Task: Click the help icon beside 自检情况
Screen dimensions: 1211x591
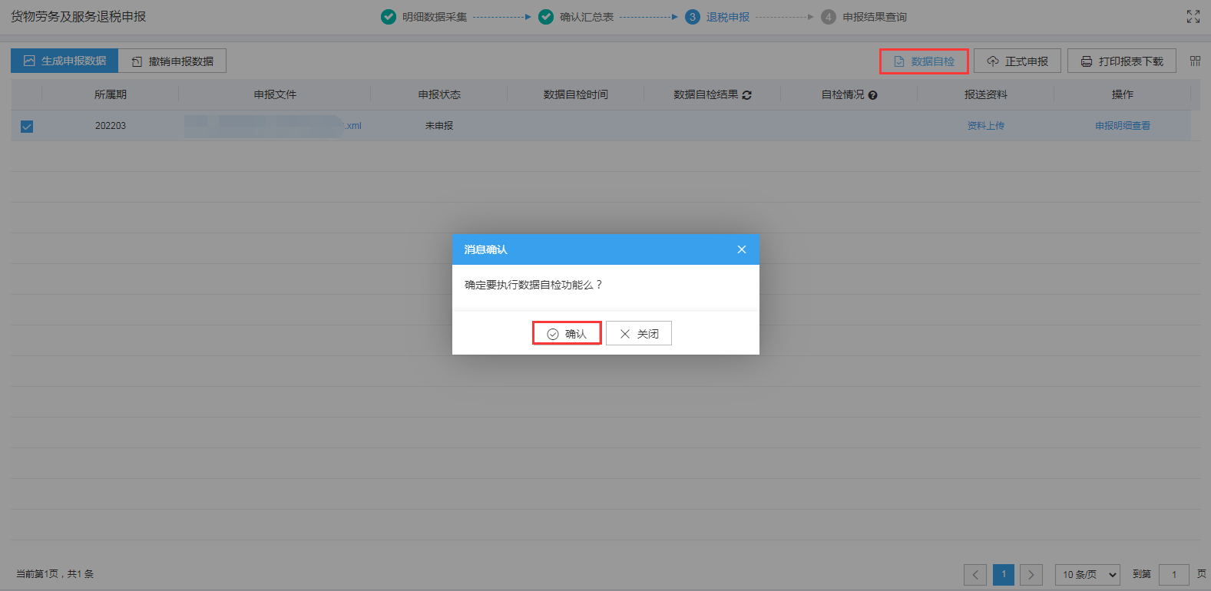Action: pos(872,95)
